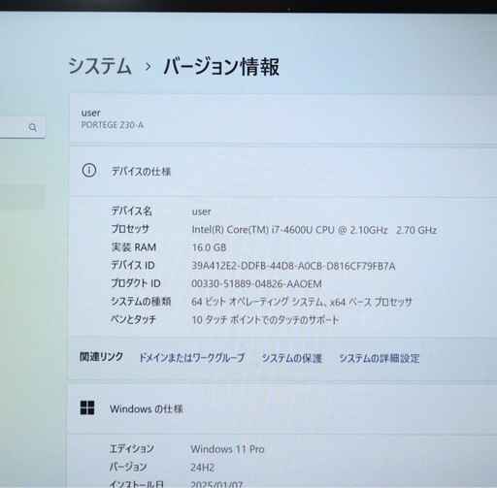Click the search magnifier icon in sidebar
The height and width of the screenshot is (488, 497).
[x=33, y=127]
